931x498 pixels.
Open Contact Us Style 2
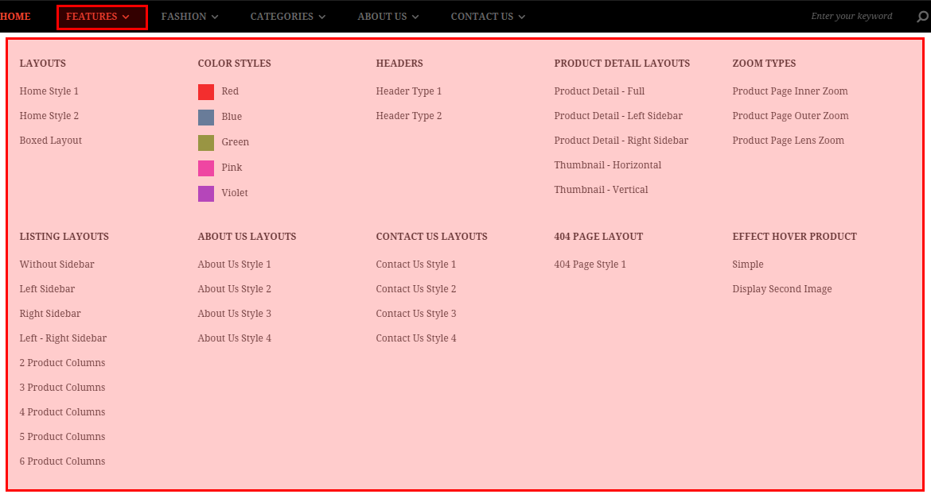(x=416, y=289)
